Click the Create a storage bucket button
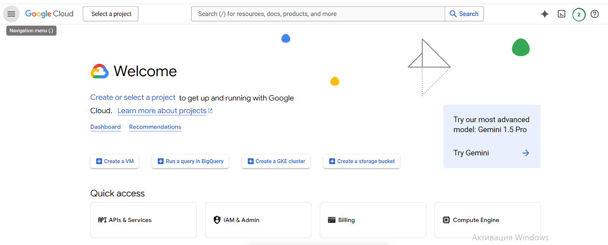The width and height of the screenshot is (608, 245). 362,161
